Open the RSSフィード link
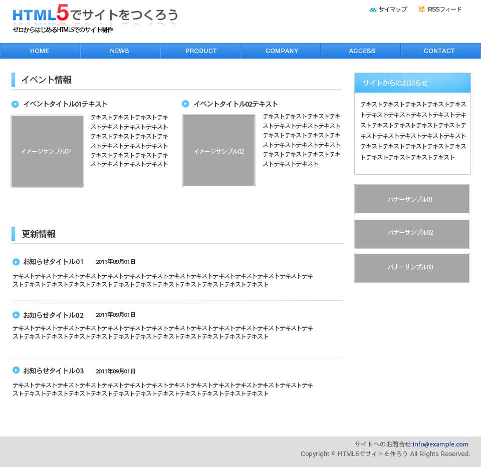 [444, 10]
